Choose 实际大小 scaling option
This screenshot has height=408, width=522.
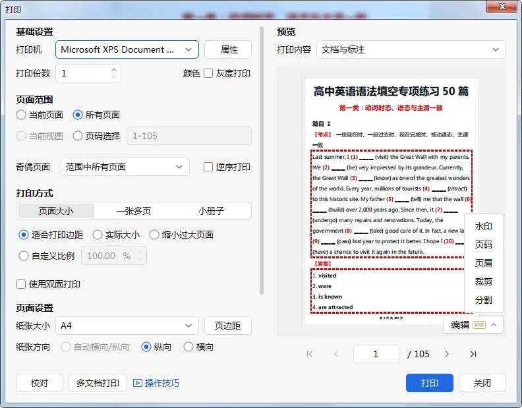[97, 235]
